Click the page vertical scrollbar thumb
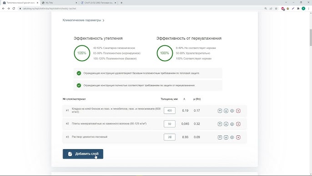The width and height of the screenshot is (312, 176). (x=311, y=37)
